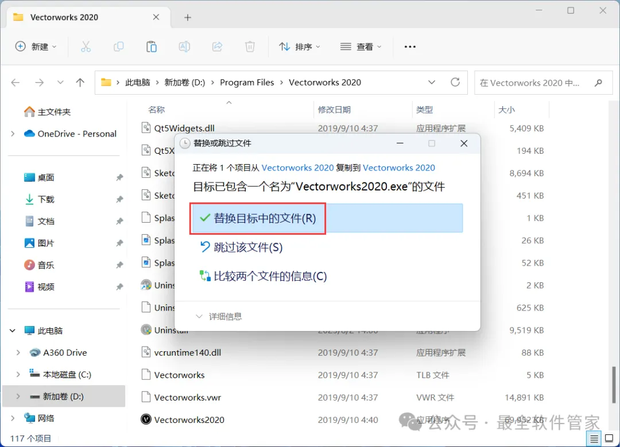Image resolution: width=620 pixels, height=447 pixels.
Task: Click Program Files in address breadcrumb
Action: point(247,83)
